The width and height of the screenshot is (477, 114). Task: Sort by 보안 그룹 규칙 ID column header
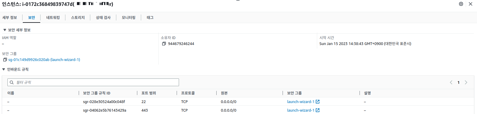pos(97,93)
